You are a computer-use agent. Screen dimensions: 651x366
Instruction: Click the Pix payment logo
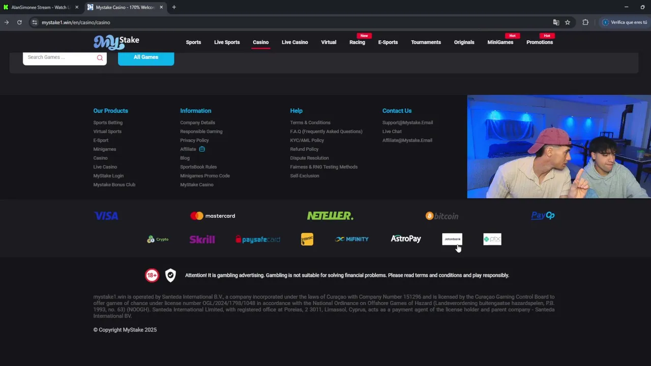tap(492, 239)
